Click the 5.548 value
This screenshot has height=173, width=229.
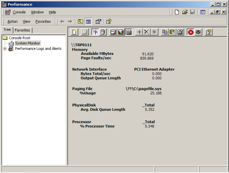[x=149, y=126]
